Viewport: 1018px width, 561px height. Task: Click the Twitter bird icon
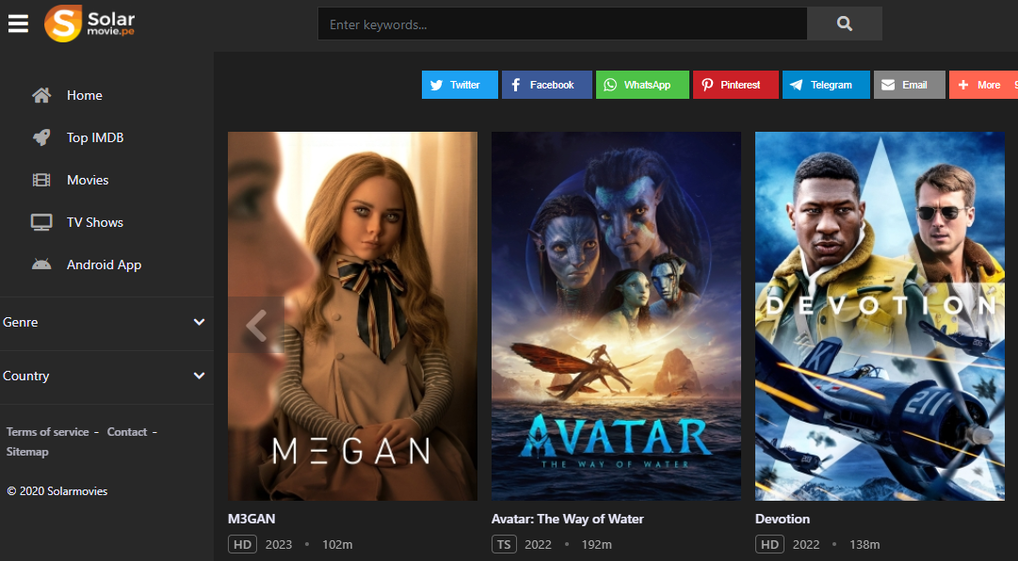pyautogui.click(x=436, y=85)
